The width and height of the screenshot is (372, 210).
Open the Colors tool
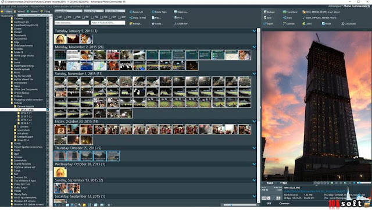tap(307, 24)
